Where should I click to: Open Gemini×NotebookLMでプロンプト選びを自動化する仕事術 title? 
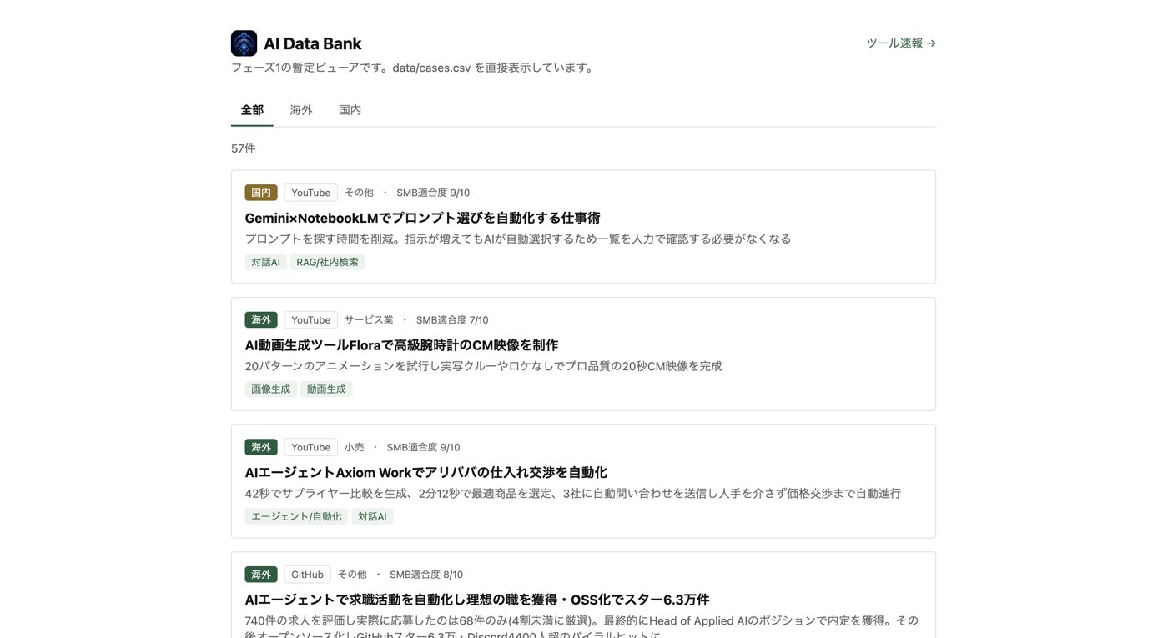click(422, 218)
